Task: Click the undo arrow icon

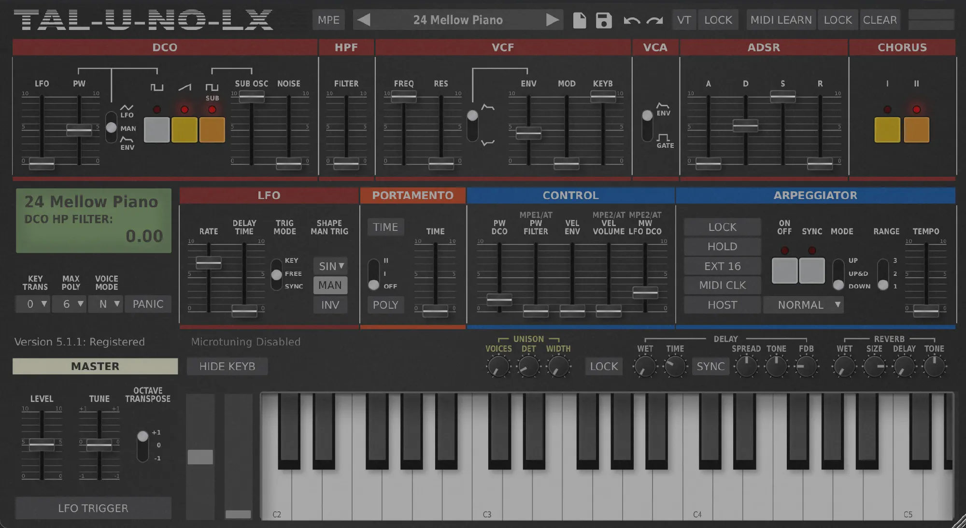Action: [631, 20]
